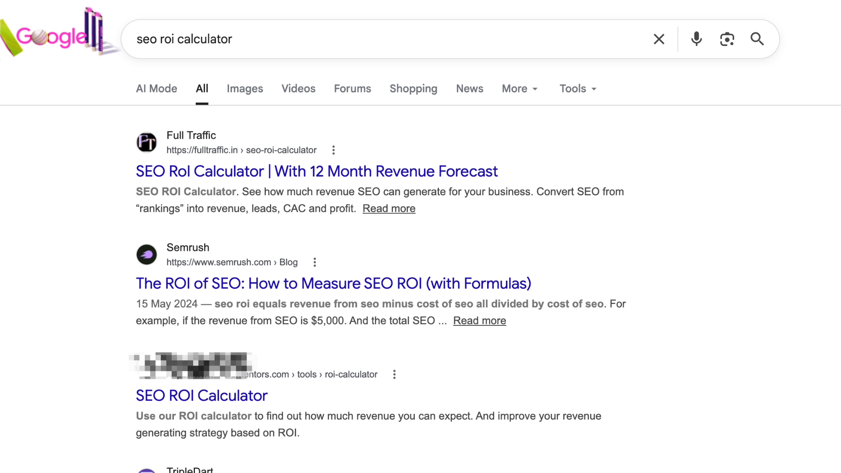Open the News tab
The image size is (841, 473).
coord(470,88)
